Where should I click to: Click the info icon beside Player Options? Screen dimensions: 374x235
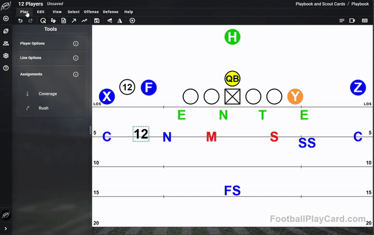[75, 44]
